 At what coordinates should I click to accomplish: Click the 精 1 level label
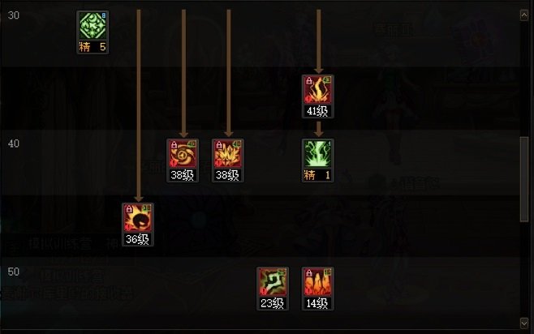[318, 175]
